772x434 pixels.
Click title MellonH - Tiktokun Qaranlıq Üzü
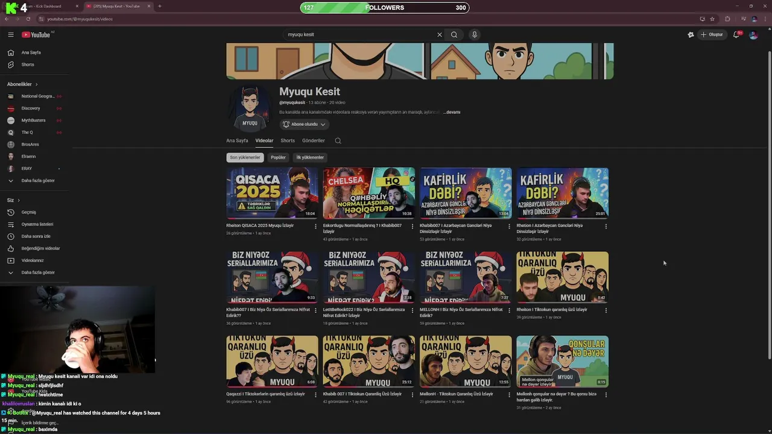coord(457,394)
